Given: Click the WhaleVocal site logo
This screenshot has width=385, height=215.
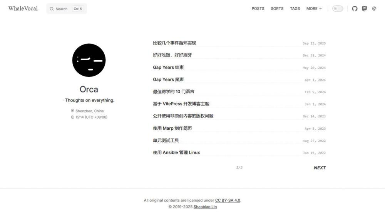Looking at the screenshot, I should pos(23,8).
